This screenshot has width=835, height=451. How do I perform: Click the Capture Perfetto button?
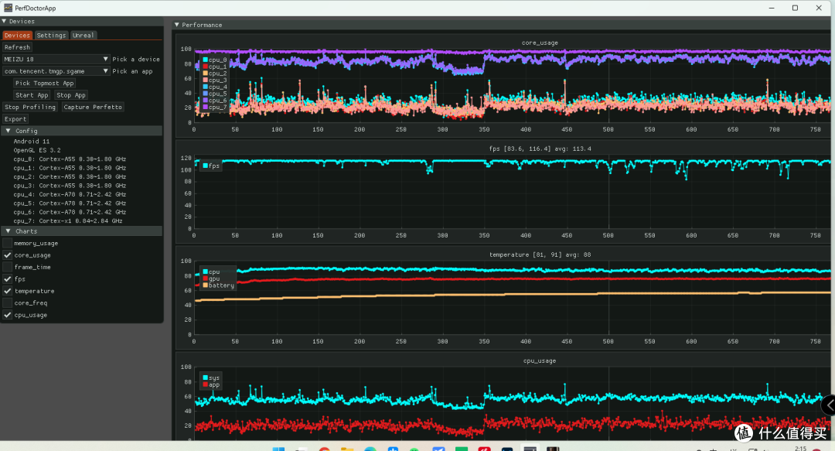coord(93,108)
